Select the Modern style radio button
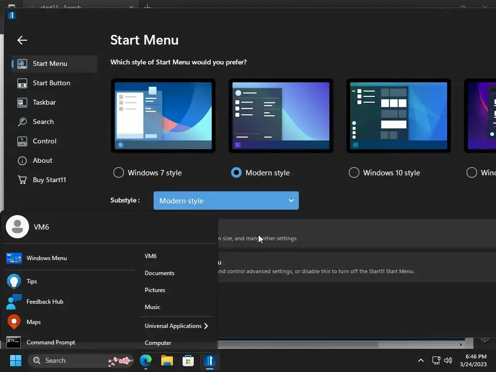Image resolution: width=496 pixels, height=372 pixels. click(236, 172)
